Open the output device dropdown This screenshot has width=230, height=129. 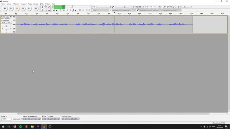[x=124, y=10]
